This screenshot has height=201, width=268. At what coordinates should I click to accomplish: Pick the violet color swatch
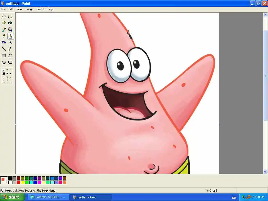tap(60, 178)
